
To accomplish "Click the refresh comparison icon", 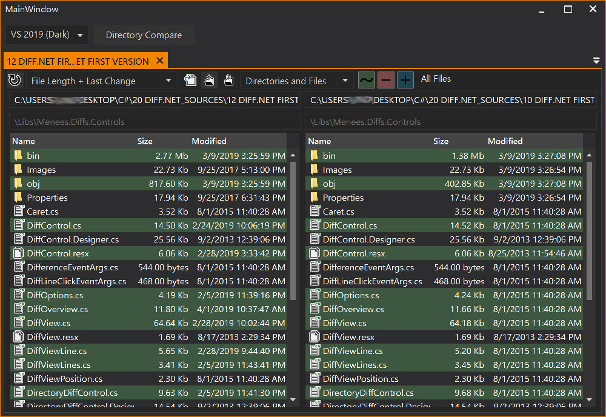I will click(15, 81).
